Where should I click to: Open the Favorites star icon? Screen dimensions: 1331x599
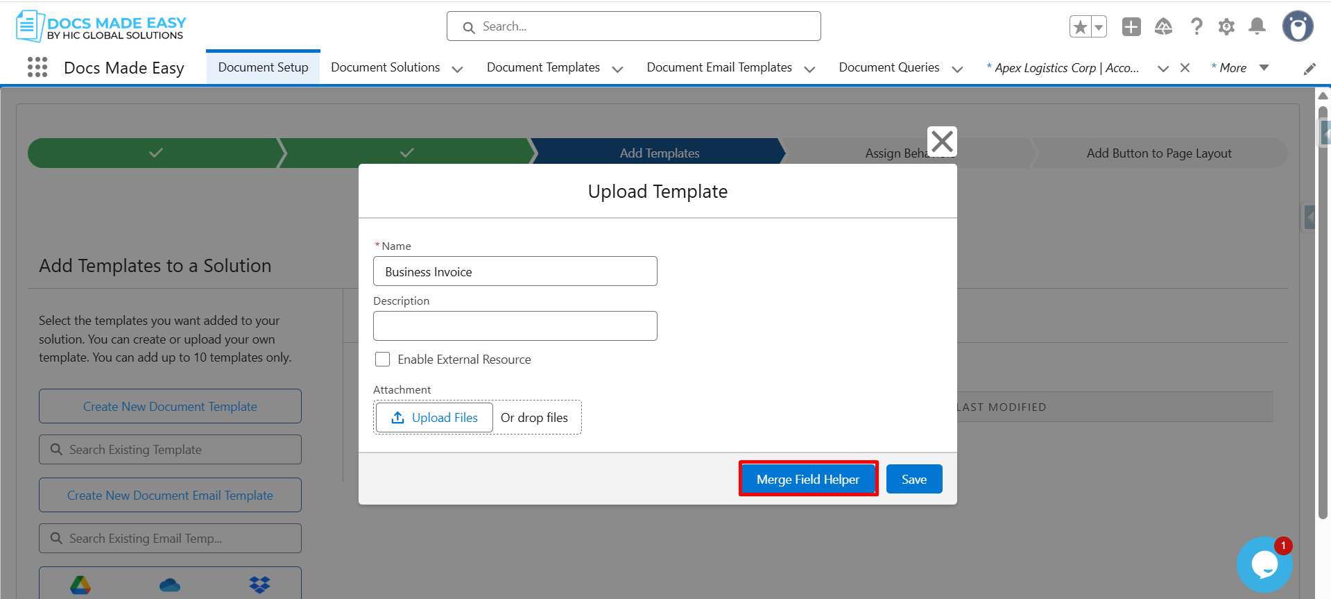[1080, 26]
